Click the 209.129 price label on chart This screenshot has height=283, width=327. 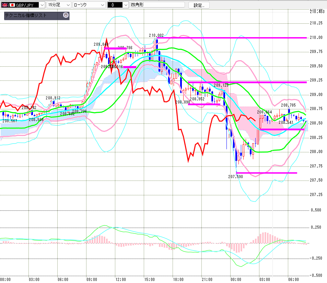coord(221,85)
